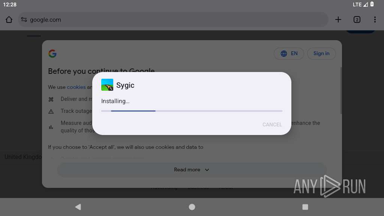This screenshot has height=216, width=384.
Task: Click the LTE signal status icon
Action: pyautogui.click(x=360, y=4)
